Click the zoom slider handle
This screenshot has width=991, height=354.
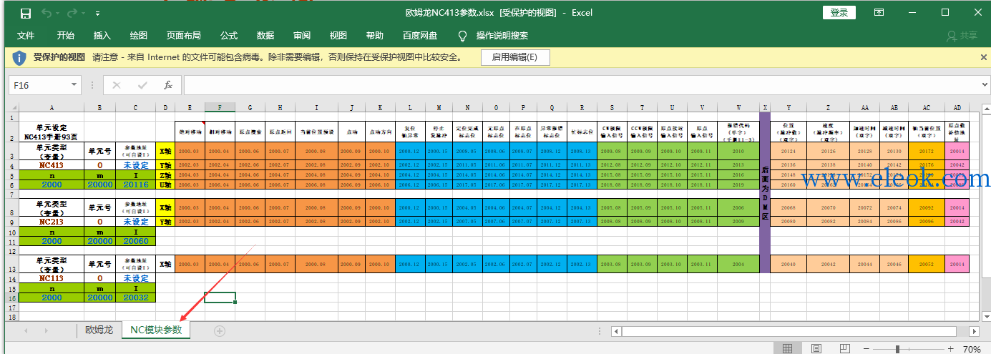pyautogui.click(x=897, y=349)
